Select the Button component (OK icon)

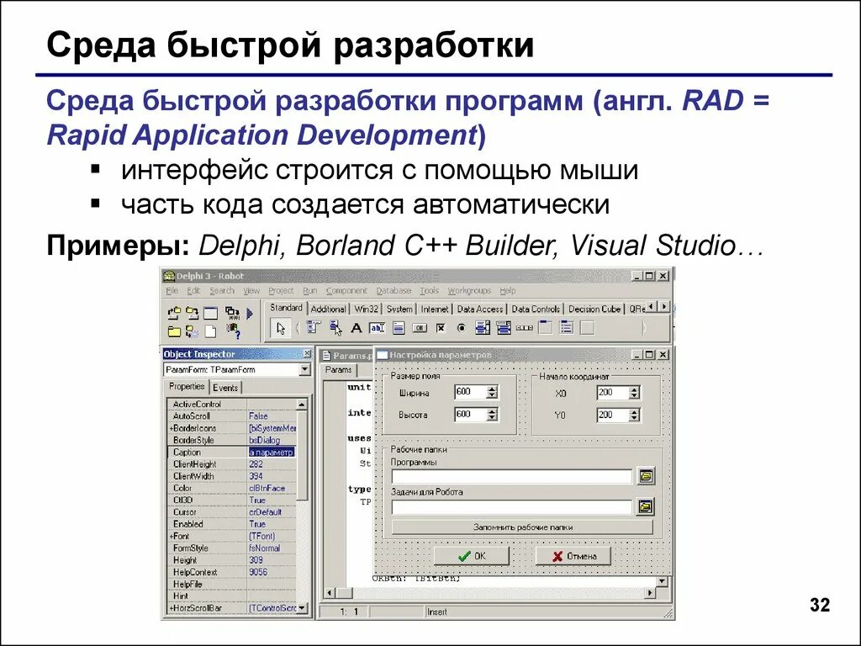tap(420, 328)
